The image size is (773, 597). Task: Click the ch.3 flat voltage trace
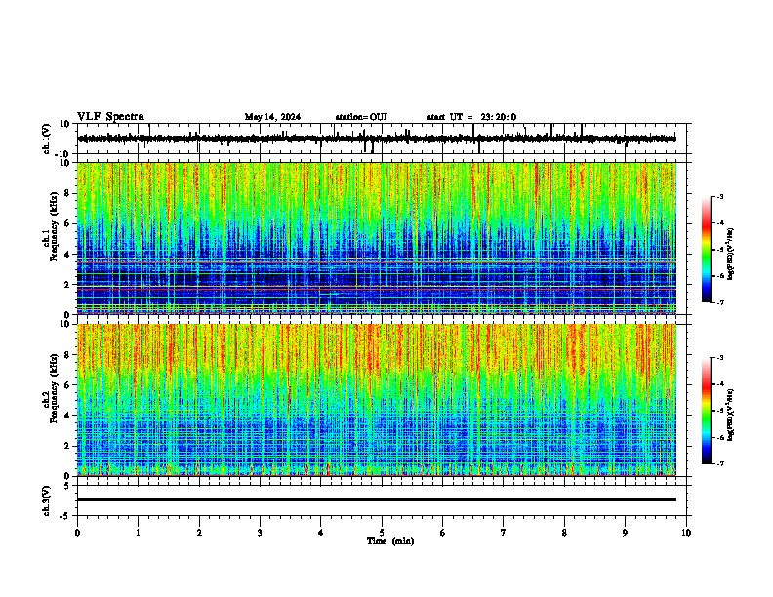pos(377,499)
